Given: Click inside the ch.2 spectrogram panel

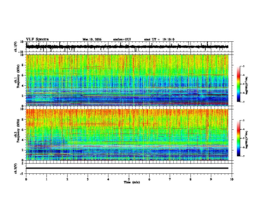Looking at the screenshot, I should pyautogui.click(x=127, y=135).
